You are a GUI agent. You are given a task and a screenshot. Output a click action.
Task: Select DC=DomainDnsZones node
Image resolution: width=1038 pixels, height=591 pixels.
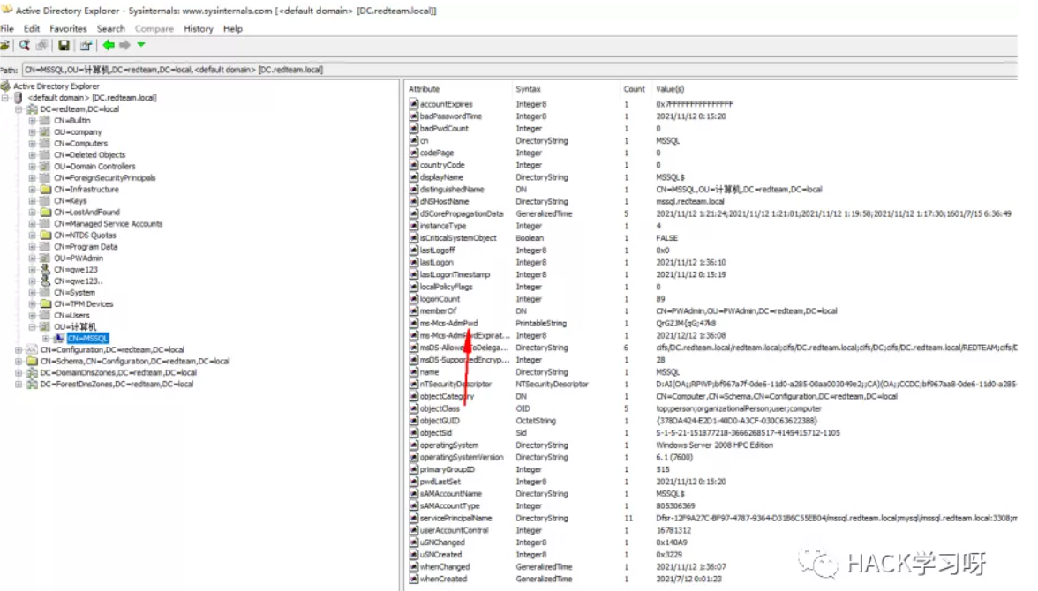click(x=118, y=372)
